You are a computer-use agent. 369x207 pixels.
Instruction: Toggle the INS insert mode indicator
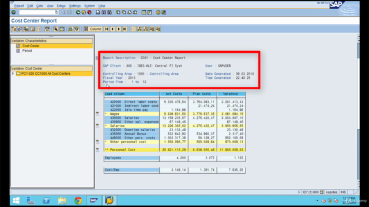coord(343,192)
